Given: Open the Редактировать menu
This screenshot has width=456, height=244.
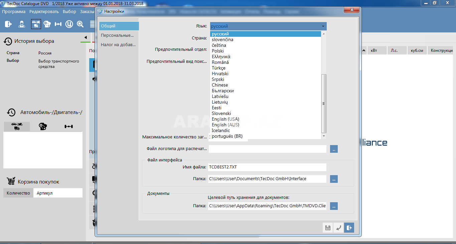Looking at the screenshot, I should coord(44,12).
